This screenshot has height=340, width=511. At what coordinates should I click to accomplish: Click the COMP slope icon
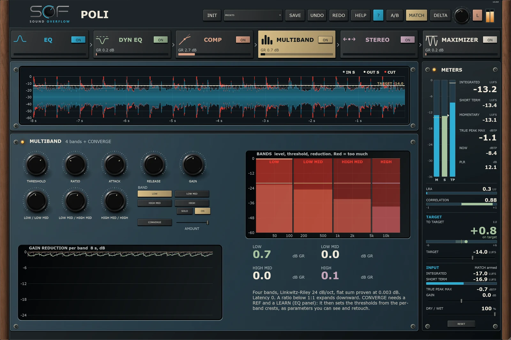pyautogui.click(x=185, y=40)
